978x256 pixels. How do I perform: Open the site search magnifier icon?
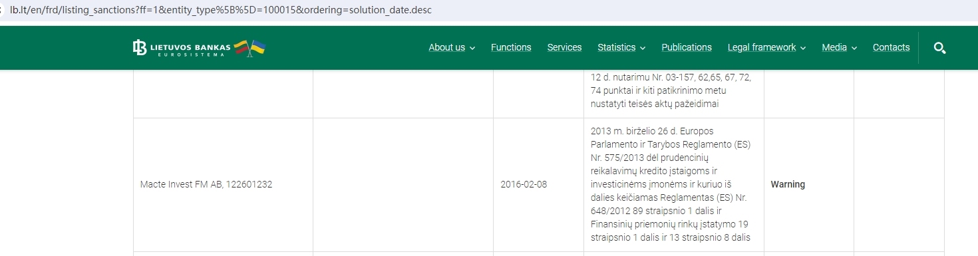click(x=939, y=48)
